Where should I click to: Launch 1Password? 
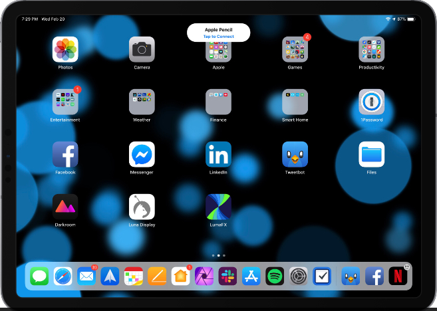tap(372, 102)
